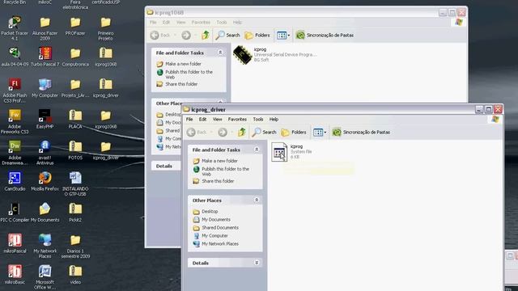Open icprog system file in icprog_driver window

click(x=279, y=152)
